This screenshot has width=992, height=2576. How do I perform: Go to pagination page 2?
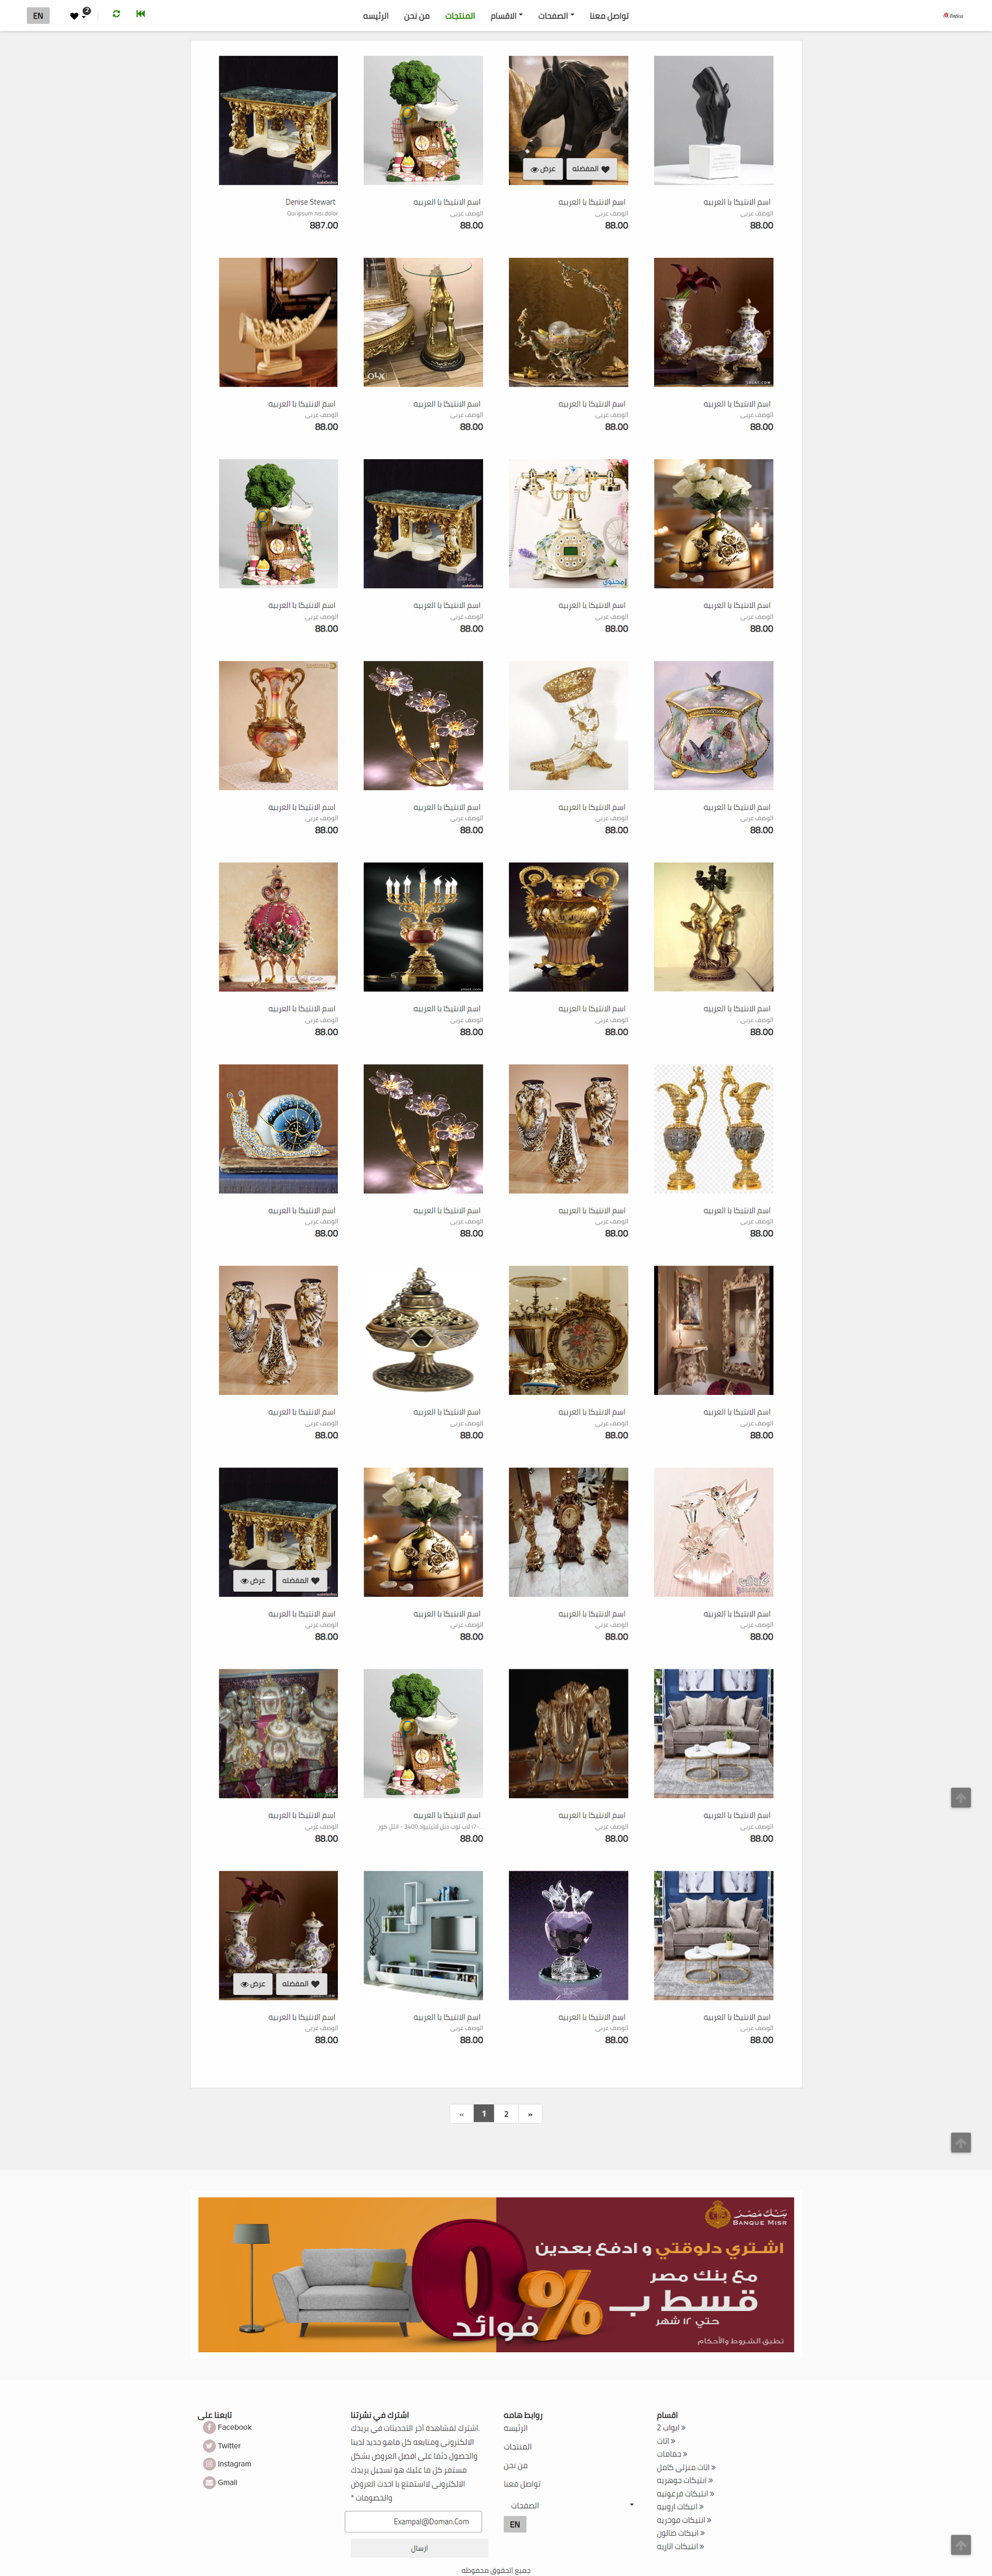507,2113
